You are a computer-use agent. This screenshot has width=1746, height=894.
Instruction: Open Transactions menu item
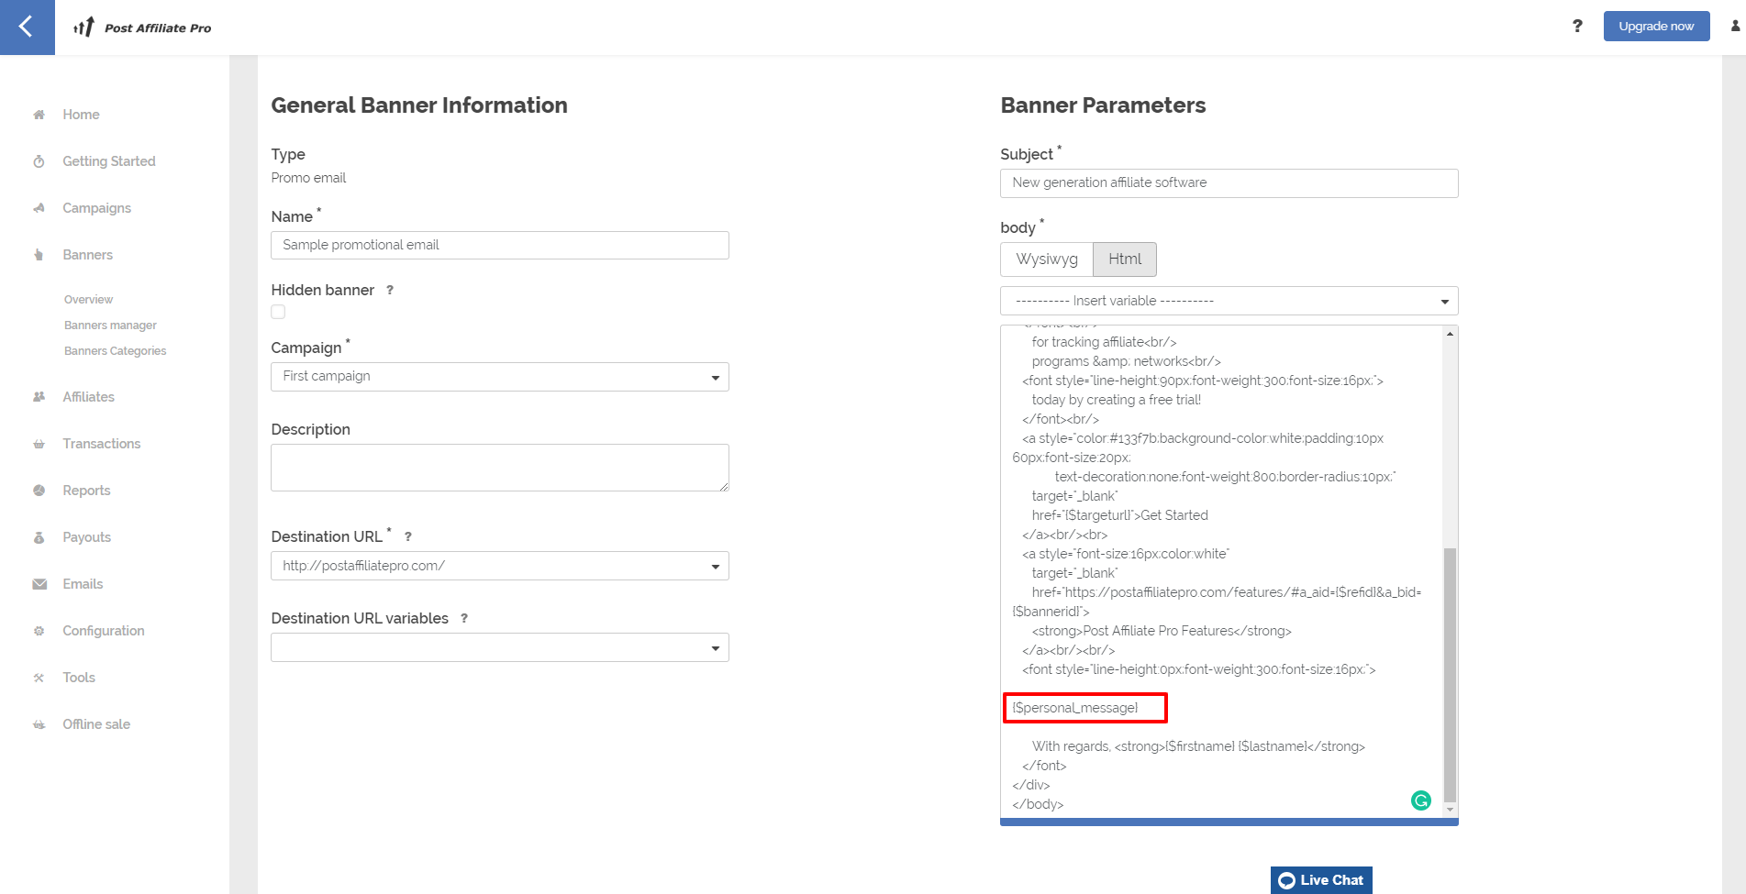tap(101, 444)
